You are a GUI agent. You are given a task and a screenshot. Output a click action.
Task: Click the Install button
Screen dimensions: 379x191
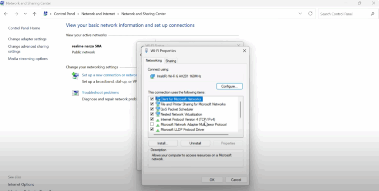click(x=163, y=143)
